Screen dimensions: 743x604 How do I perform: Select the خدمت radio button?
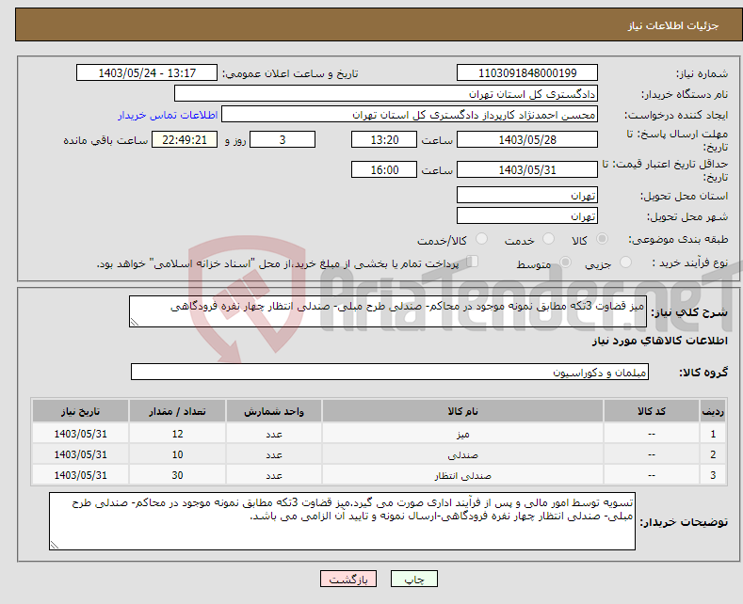pyautogui.click(x=548, y=239)
